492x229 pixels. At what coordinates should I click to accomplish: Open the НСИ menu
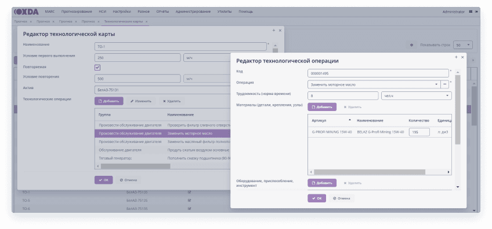coord(103,12)
